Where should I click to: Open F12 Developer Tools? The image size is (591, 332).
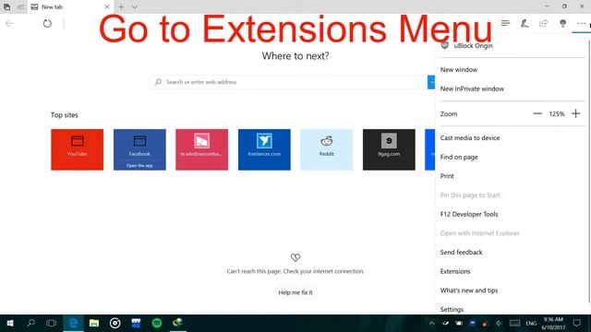click(x=469, y=214)
